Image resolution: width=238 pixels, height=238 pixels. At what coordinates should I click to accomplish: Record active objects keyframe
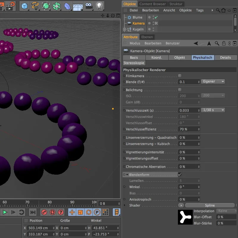[x=44, y=212]
